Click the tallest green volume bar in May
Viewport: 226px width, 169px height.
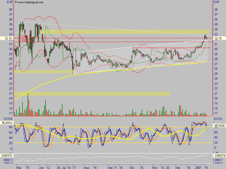coord(28,104)
